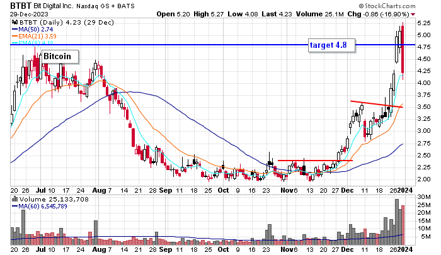The height and width of the screenshot is (255, 441).
Task: Click the BTBT (Daily) 4.23 (29 Dec) legend
Action: pyautogui.click(x=66, y=23)
